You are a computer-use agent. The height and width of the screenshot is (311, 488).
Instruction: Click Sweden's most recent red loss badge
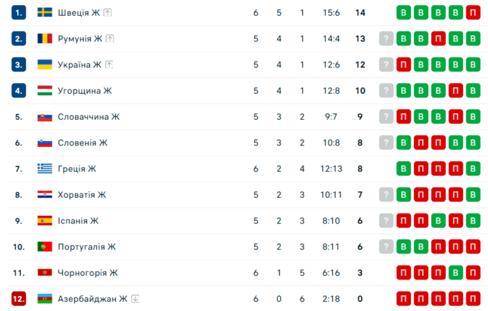473,13
